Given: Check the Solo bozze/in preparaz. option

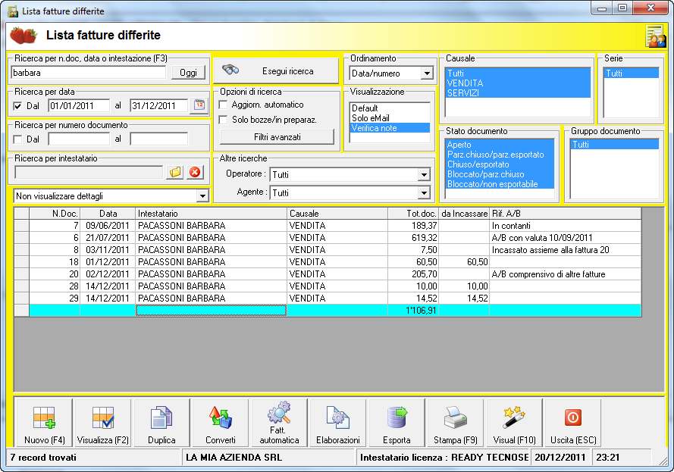Looking at the screenshot, I should coord(223,120).
